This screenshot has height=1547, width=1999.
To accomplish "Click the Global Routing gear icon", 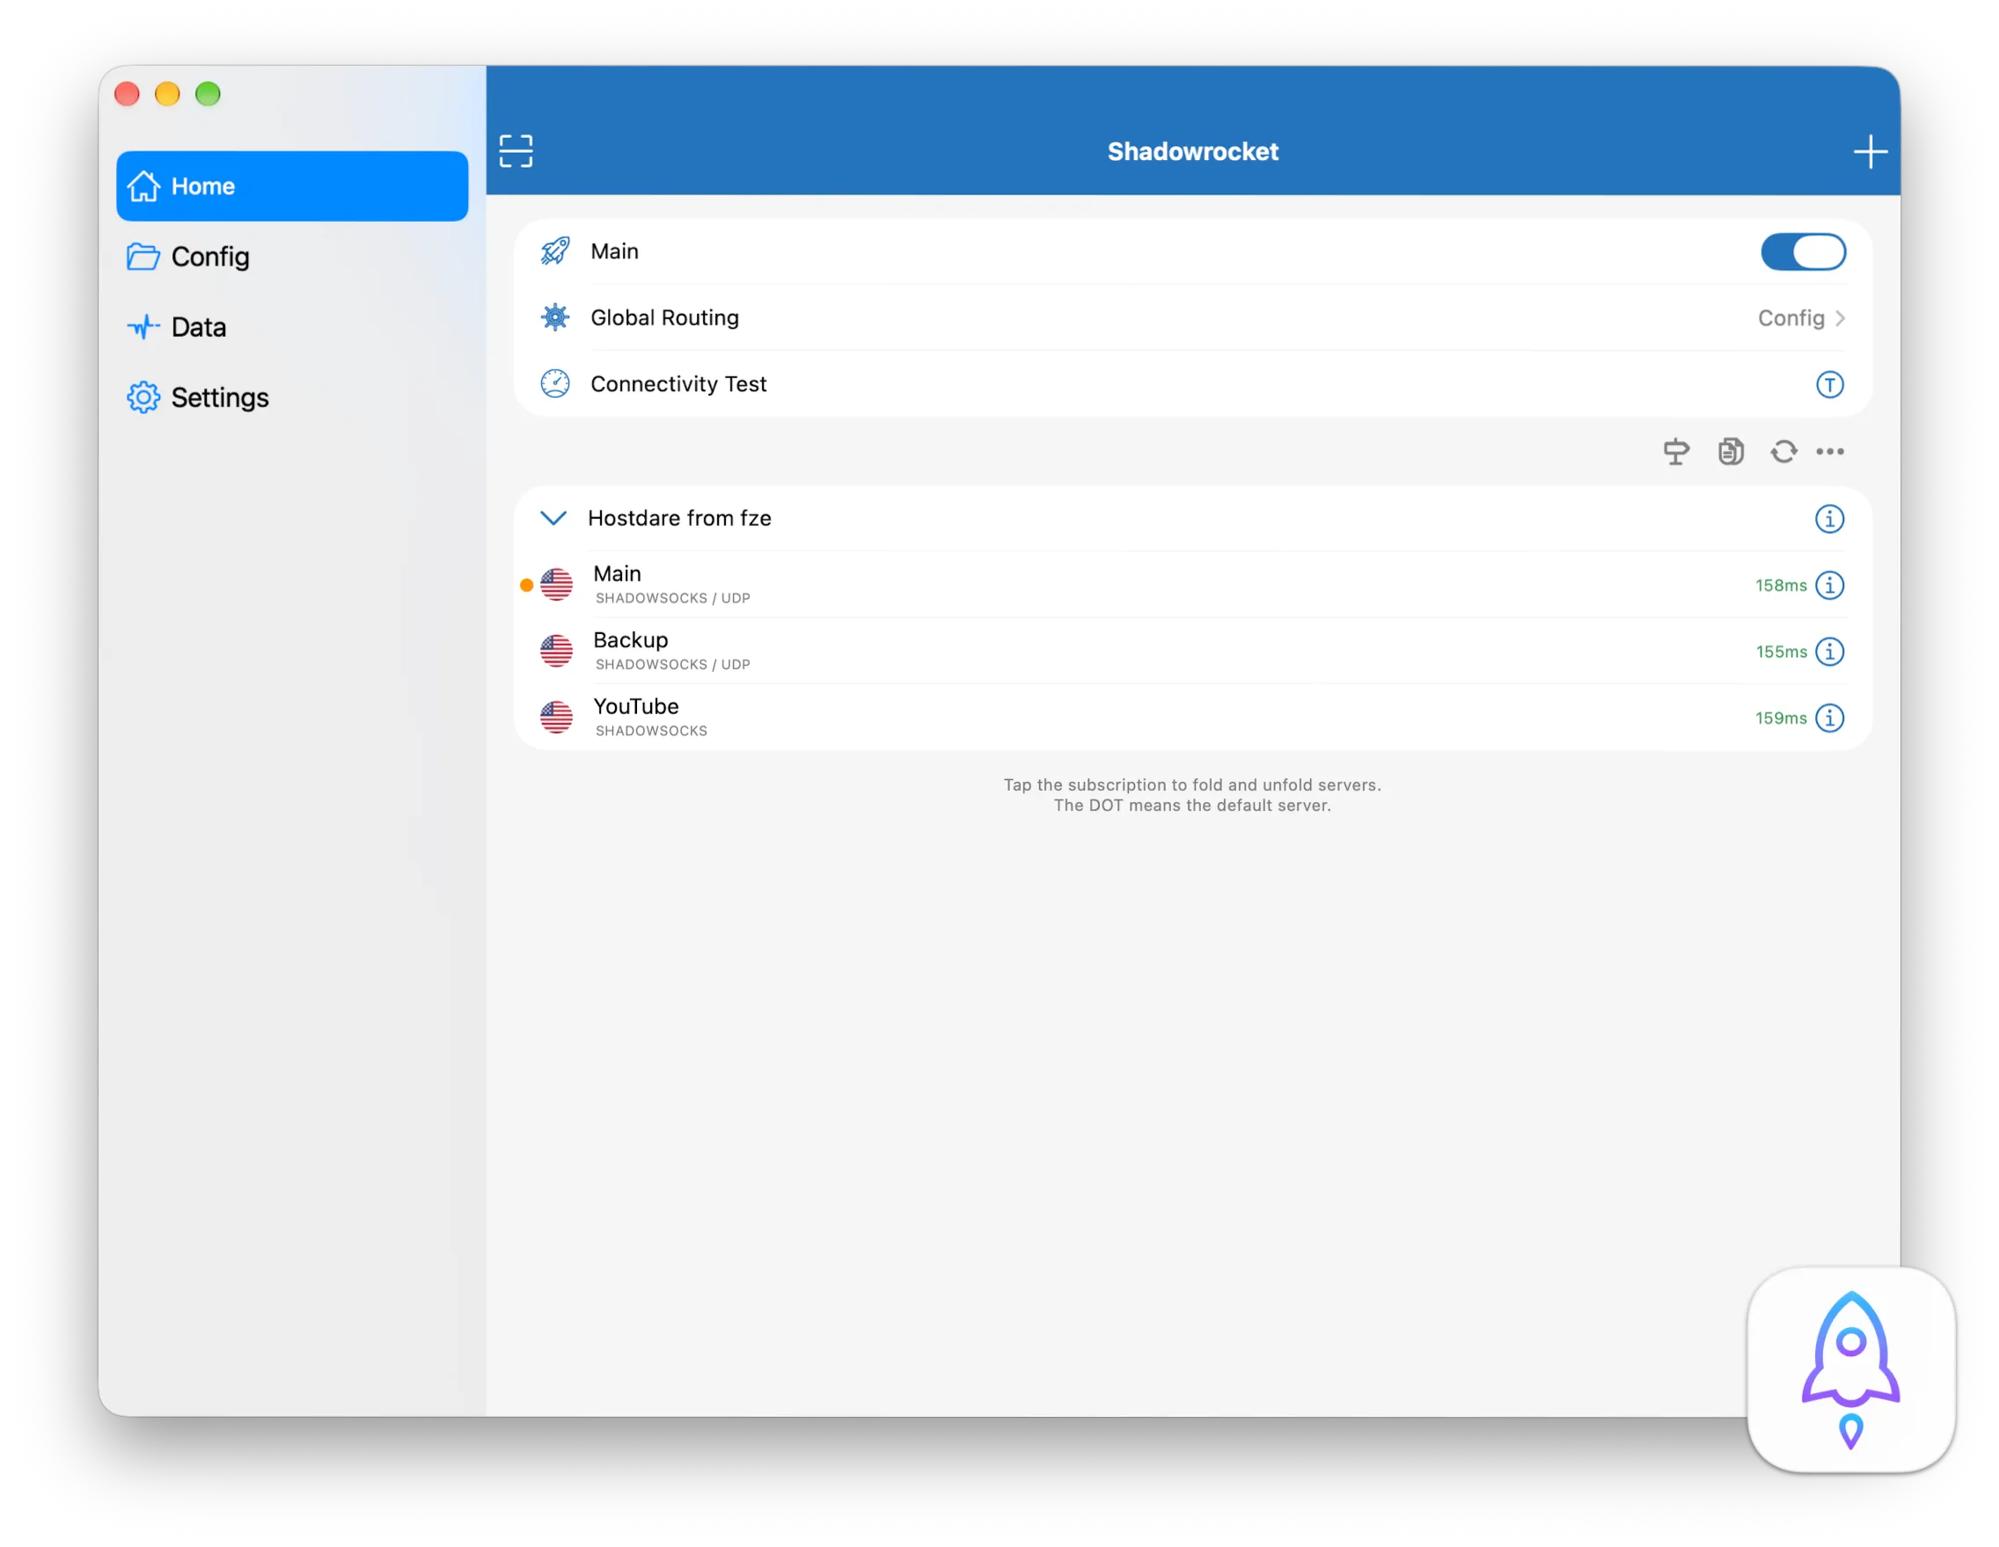I will 554,317.
